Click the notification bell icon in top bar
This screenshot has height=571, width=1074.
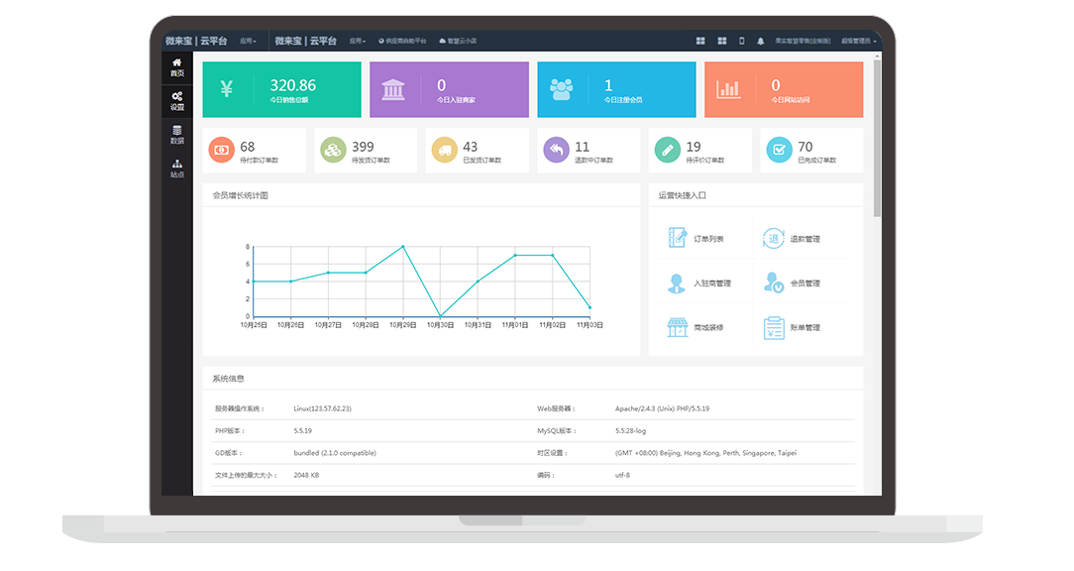761,41
